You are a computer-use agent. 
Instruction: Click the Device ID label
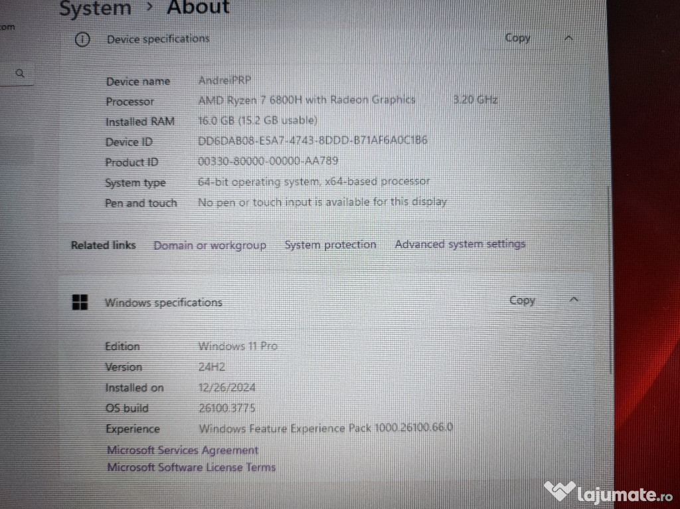pyautogui.click(x=129, y=142)
